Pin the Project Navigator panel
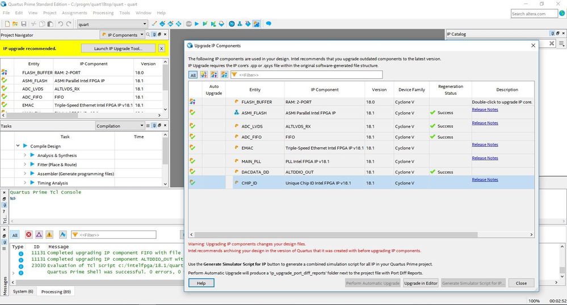567x305 pixels. tap(154, 35)
